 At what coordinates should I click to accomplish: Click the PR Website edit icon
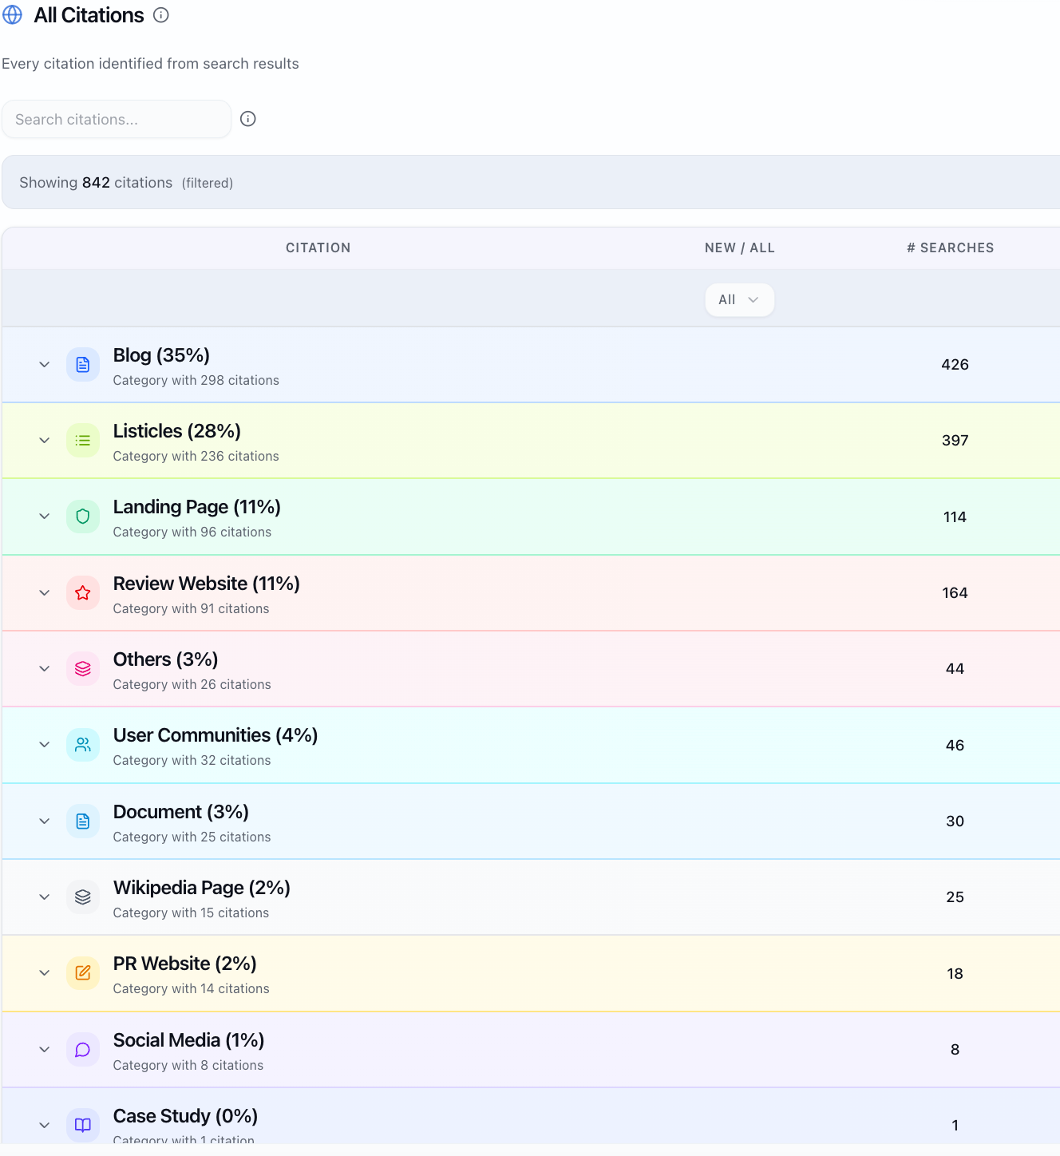point(83,973)
